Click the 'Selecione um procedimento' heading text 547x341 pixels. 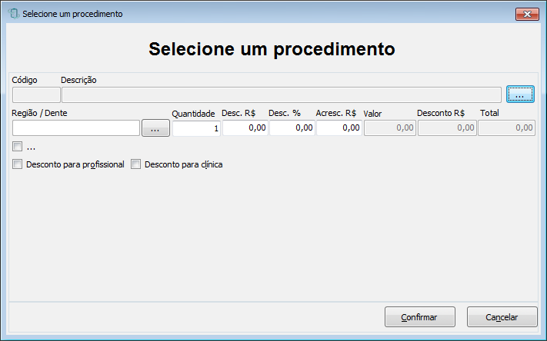click(x=272, y=48)
